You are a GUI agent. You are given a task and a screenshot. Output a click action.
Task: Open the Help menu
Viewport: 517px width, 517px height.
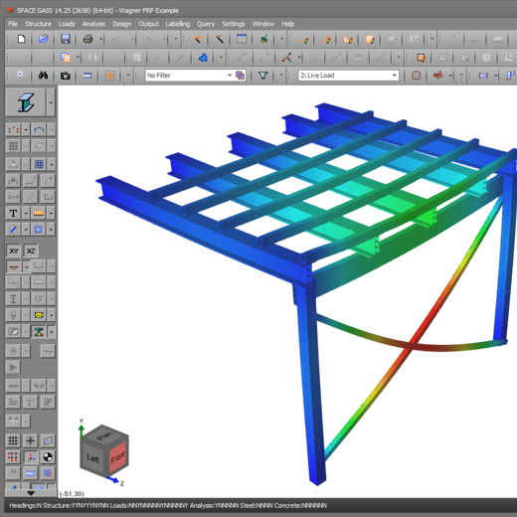tap(288, 24)
